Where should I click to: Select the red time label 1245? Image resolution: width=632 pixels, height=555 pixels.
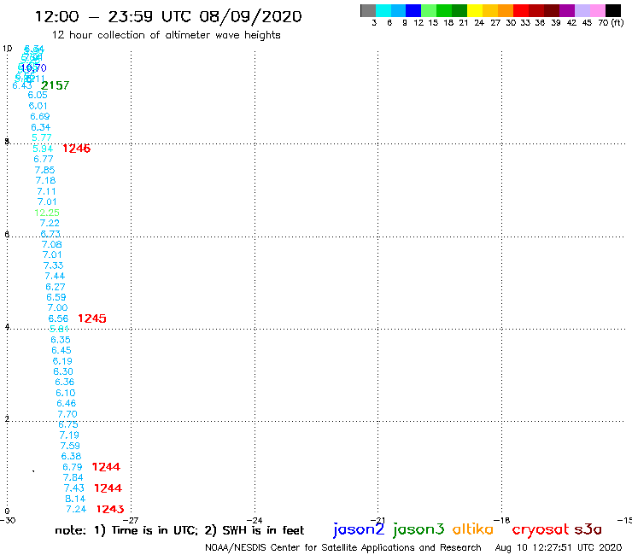coord(92,318)
